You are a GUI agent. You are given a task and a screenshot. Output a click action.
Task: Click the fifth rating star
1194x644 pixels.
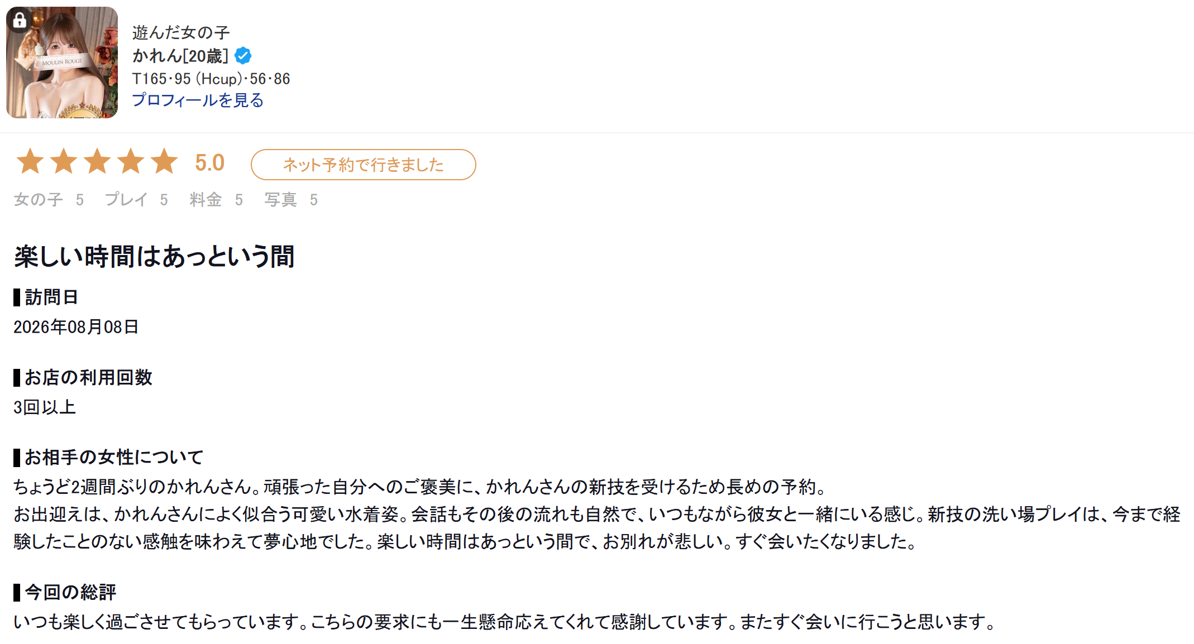click(164, 161)
